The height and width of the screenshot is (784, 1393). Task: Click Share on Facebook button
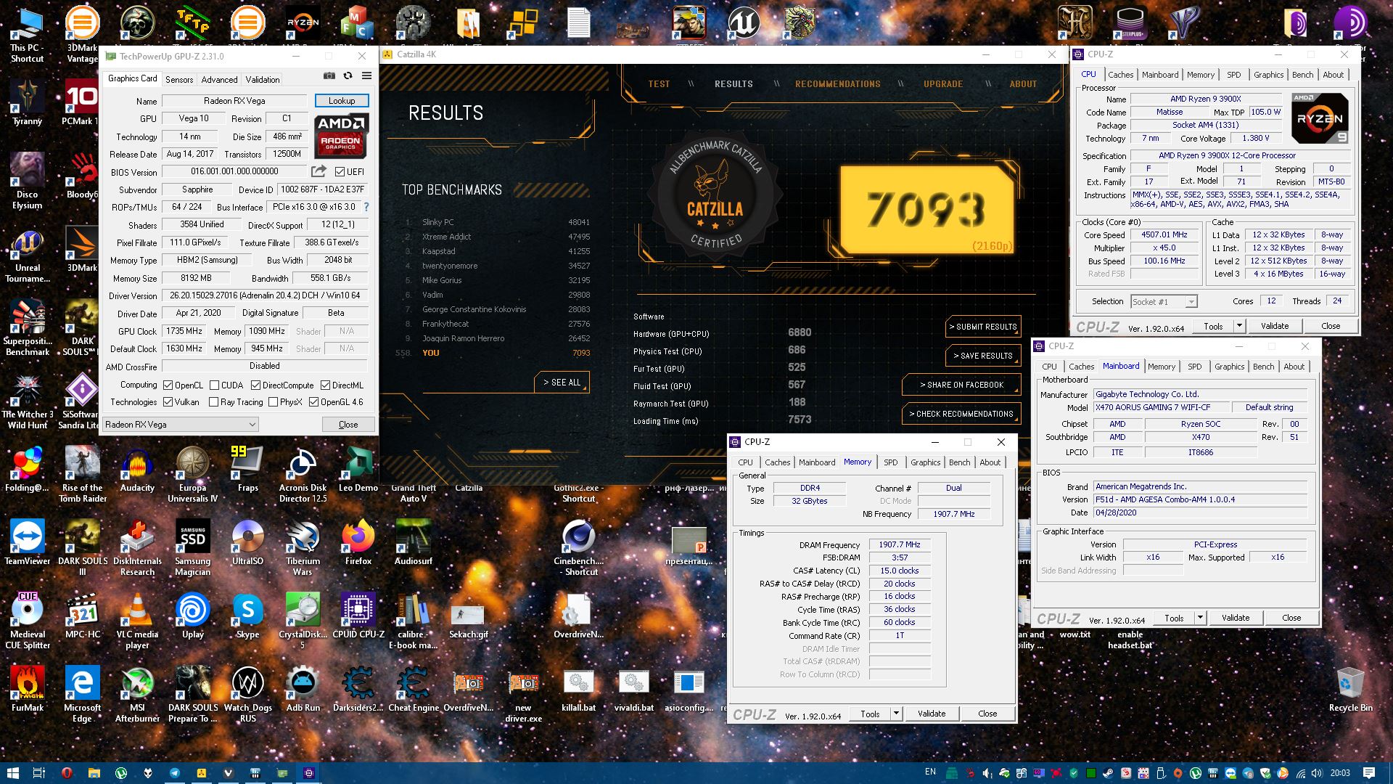[x=961, y=385]
